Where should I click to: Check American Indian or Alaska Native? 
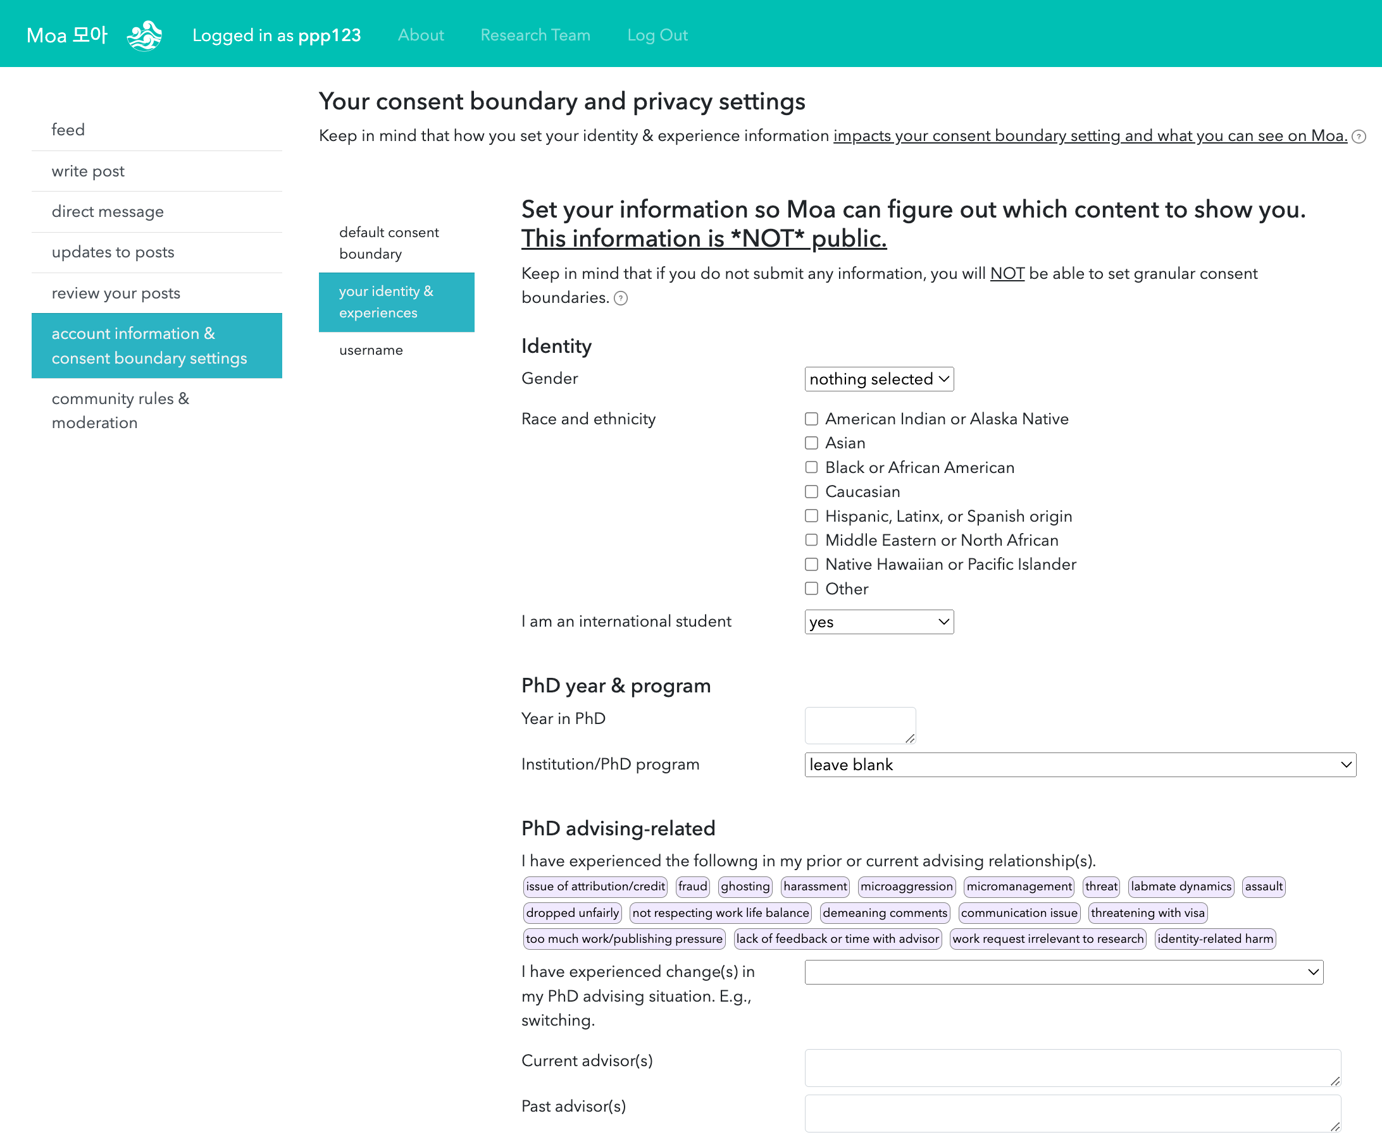811,419
